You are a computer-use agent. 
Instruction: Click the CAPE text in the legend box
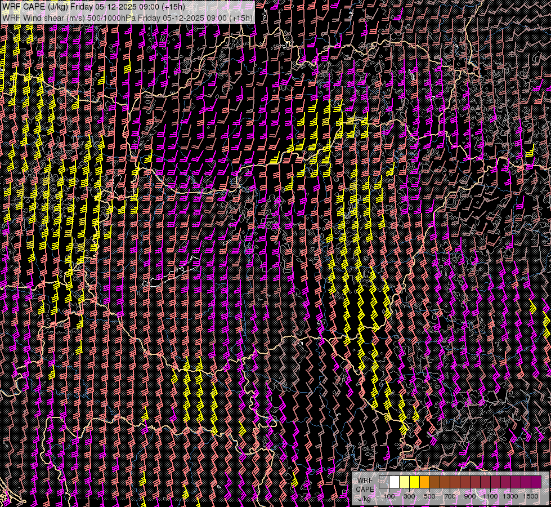[x=365, y=489]
